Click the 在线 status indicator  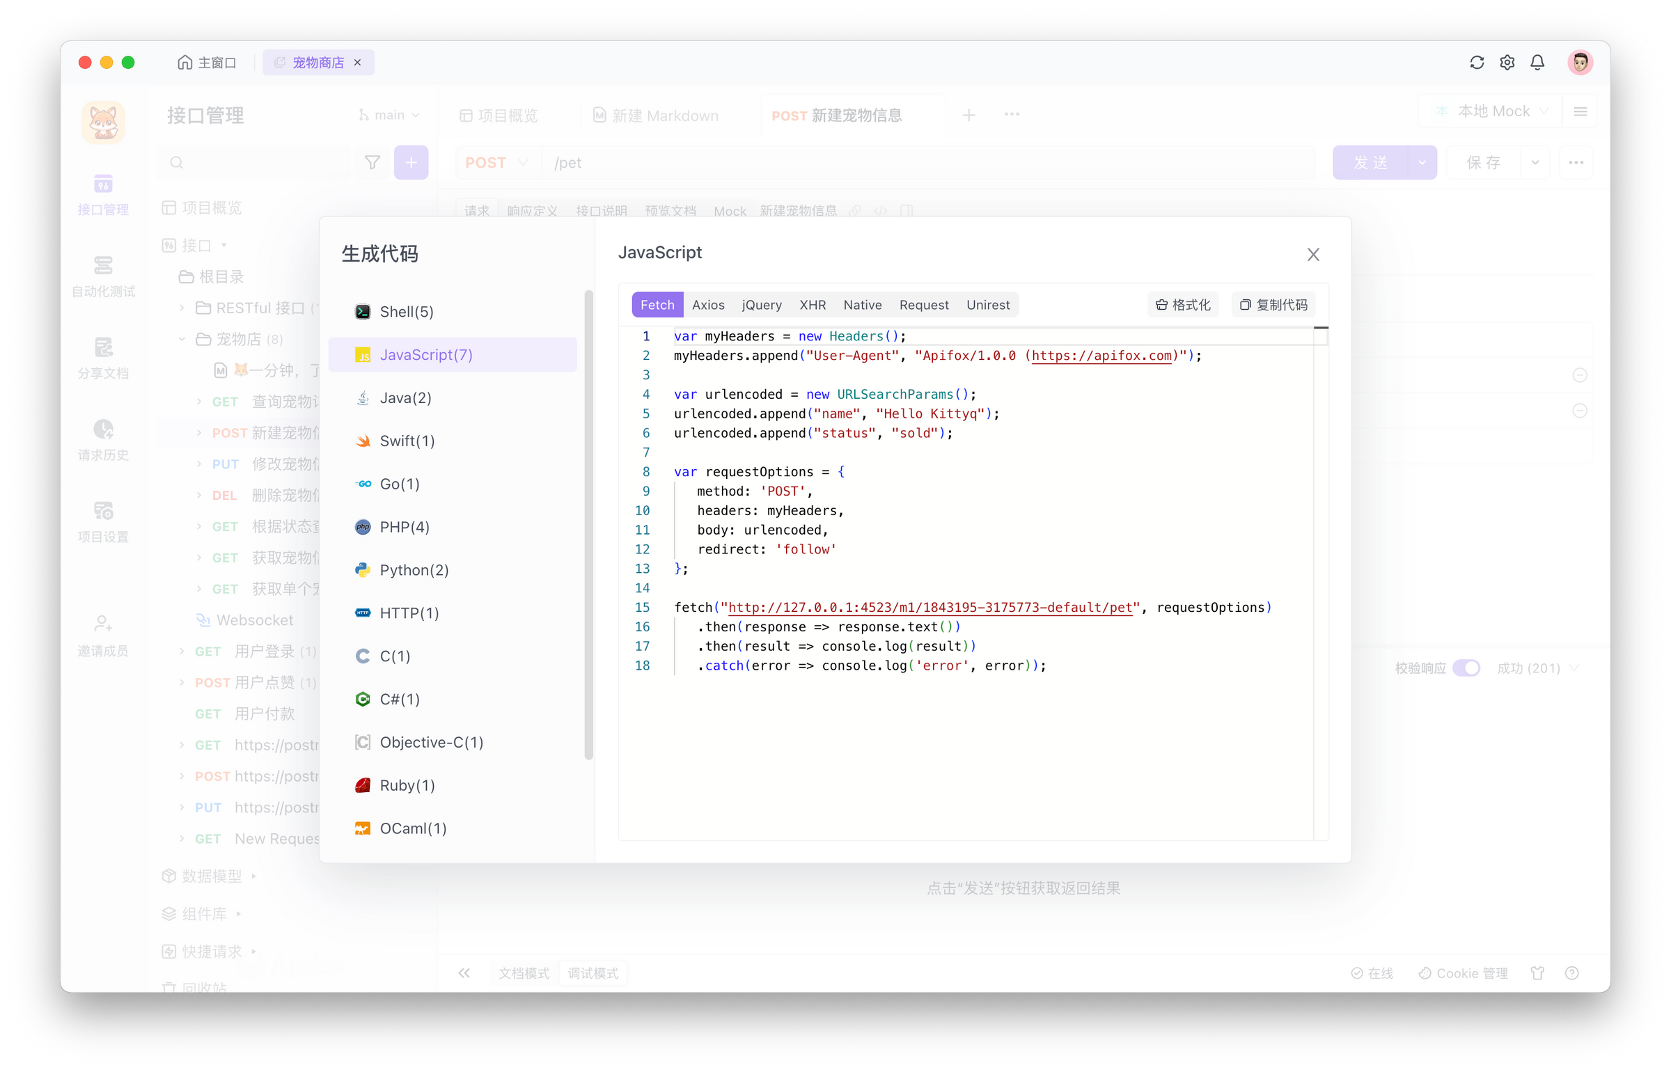1373,972
